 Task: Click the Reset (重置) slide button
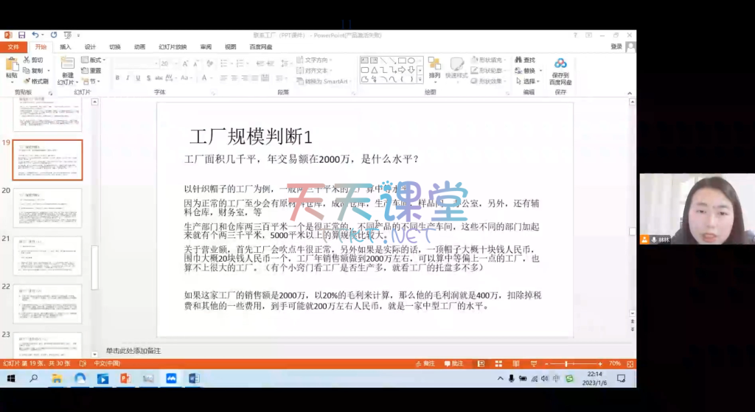(x=95, y=71)
